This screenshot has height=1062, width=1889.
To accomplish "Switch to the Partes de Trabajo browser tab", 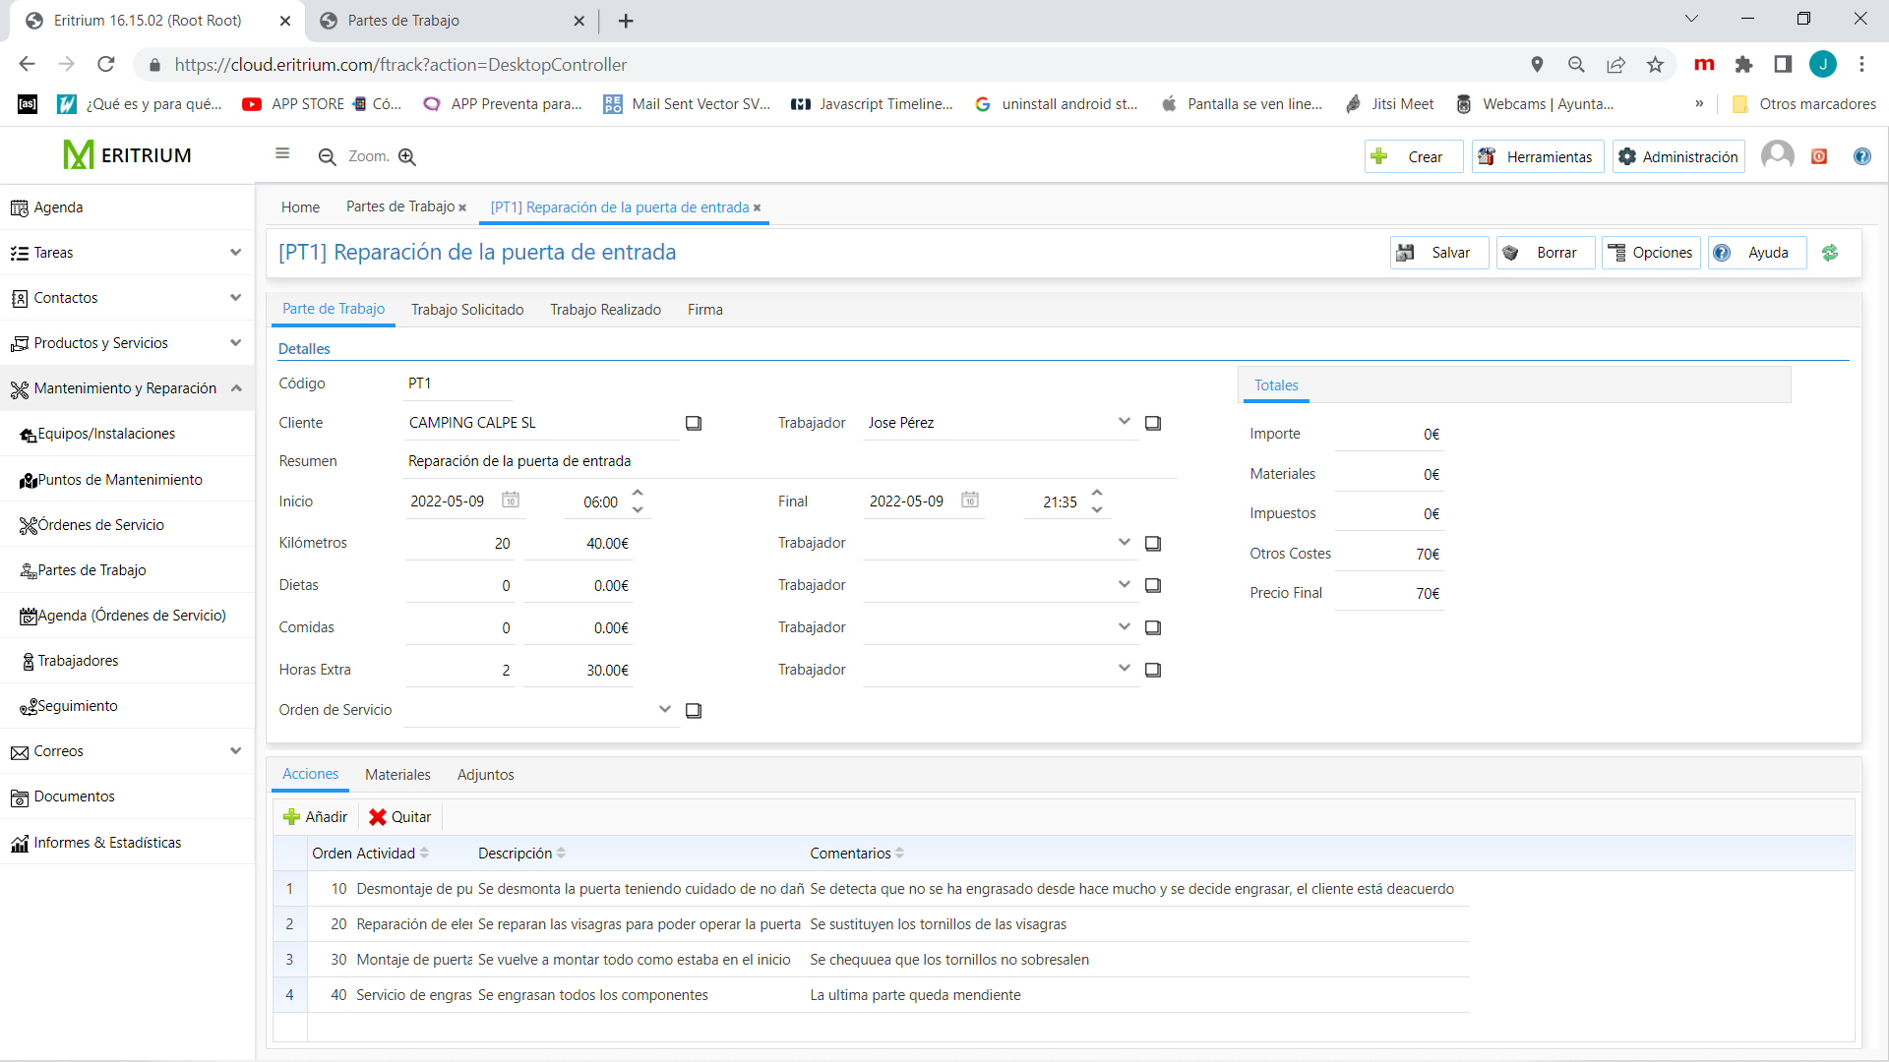I will (452, 21).
